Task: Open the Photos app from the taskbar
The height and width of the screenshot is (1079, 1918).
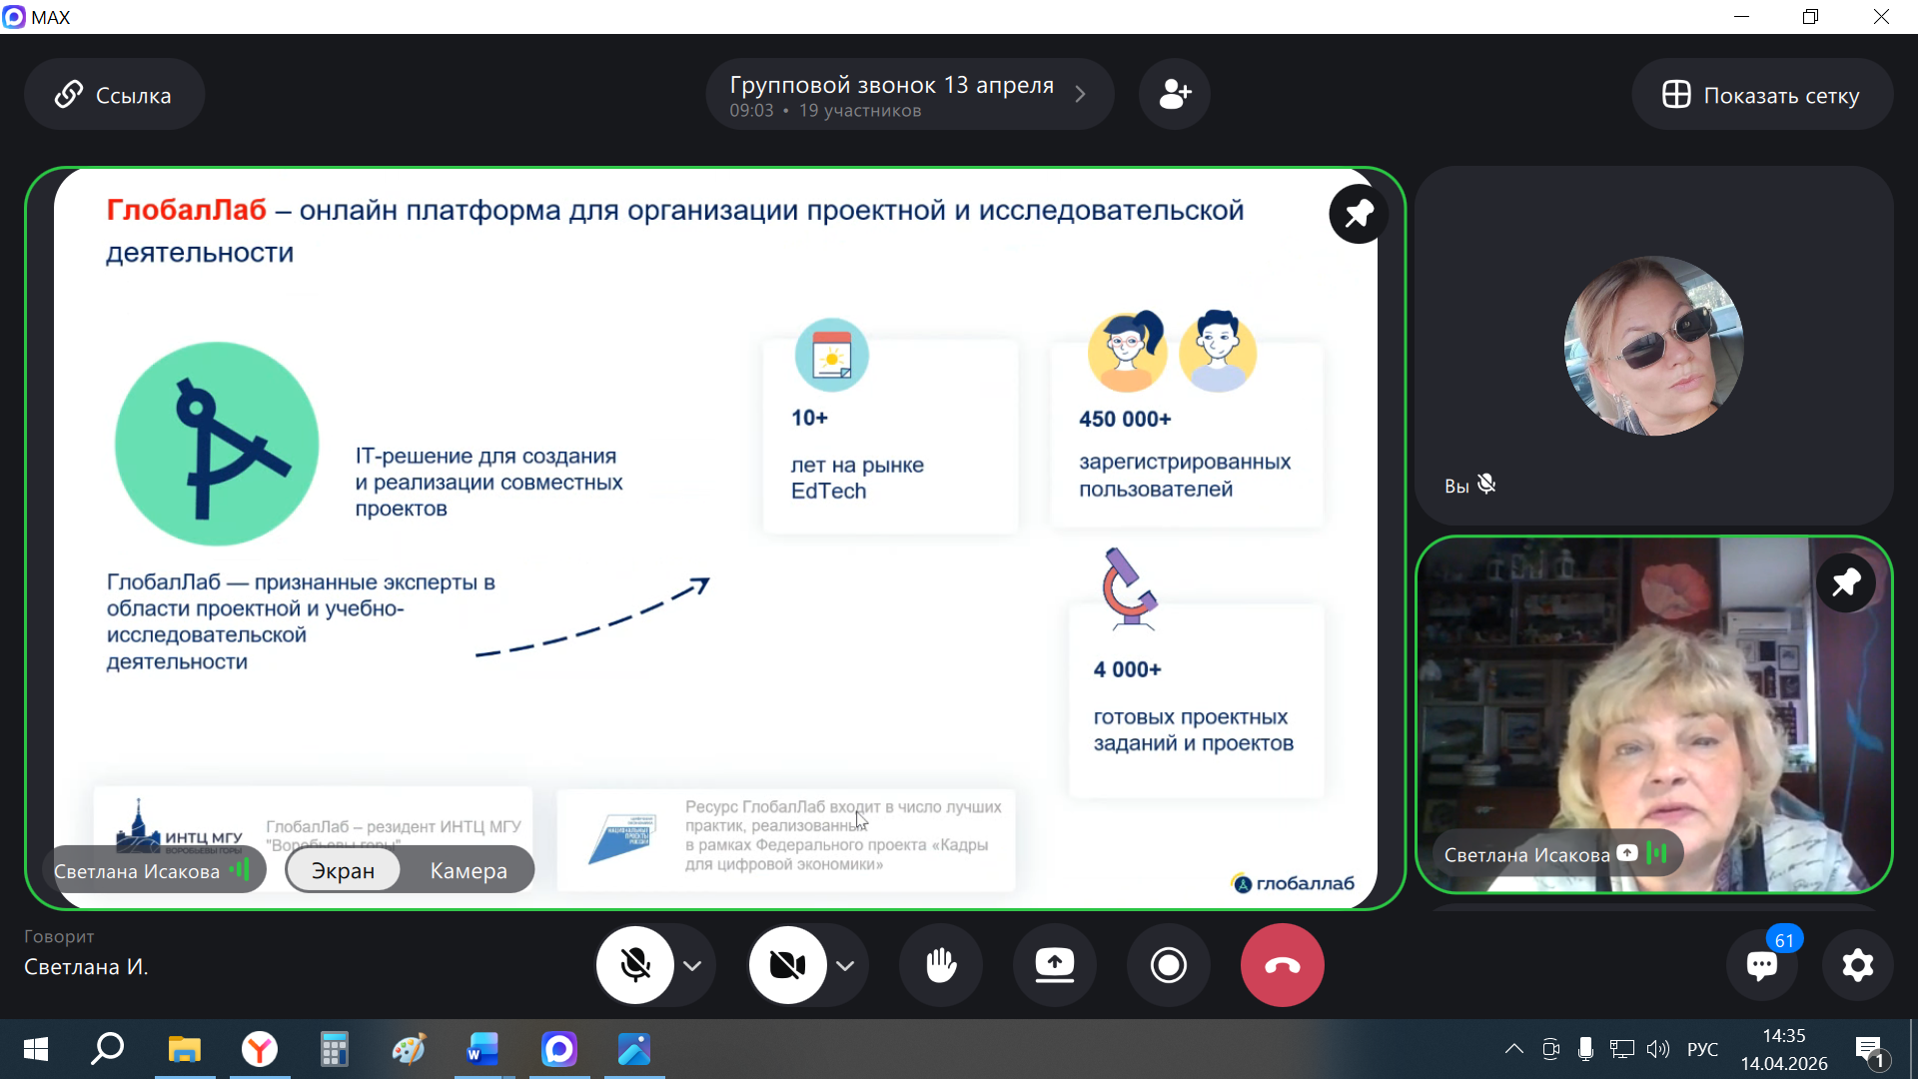Action: [634, 1049]
